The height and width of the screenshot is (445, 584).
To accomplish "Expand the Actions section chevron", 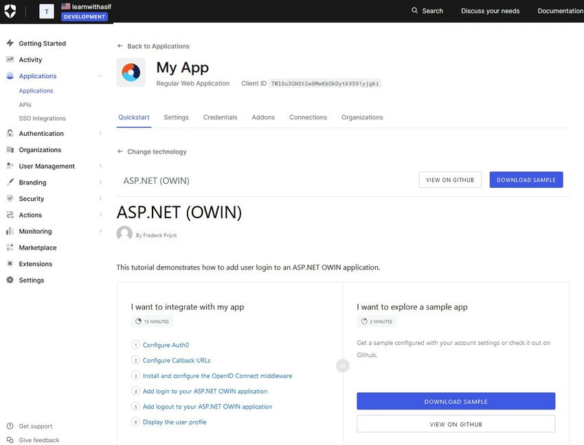I will click(100, 215).
